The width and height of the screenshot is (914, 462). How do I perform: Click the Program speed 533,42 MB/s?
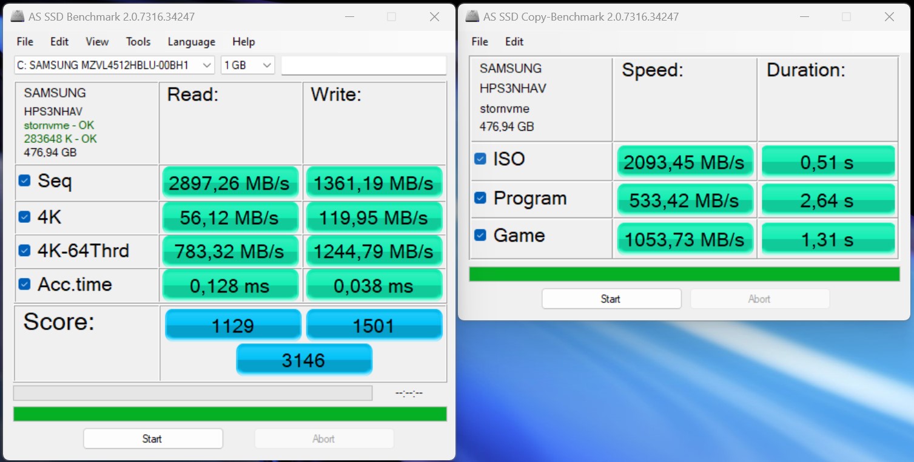[x=685, y=200]
